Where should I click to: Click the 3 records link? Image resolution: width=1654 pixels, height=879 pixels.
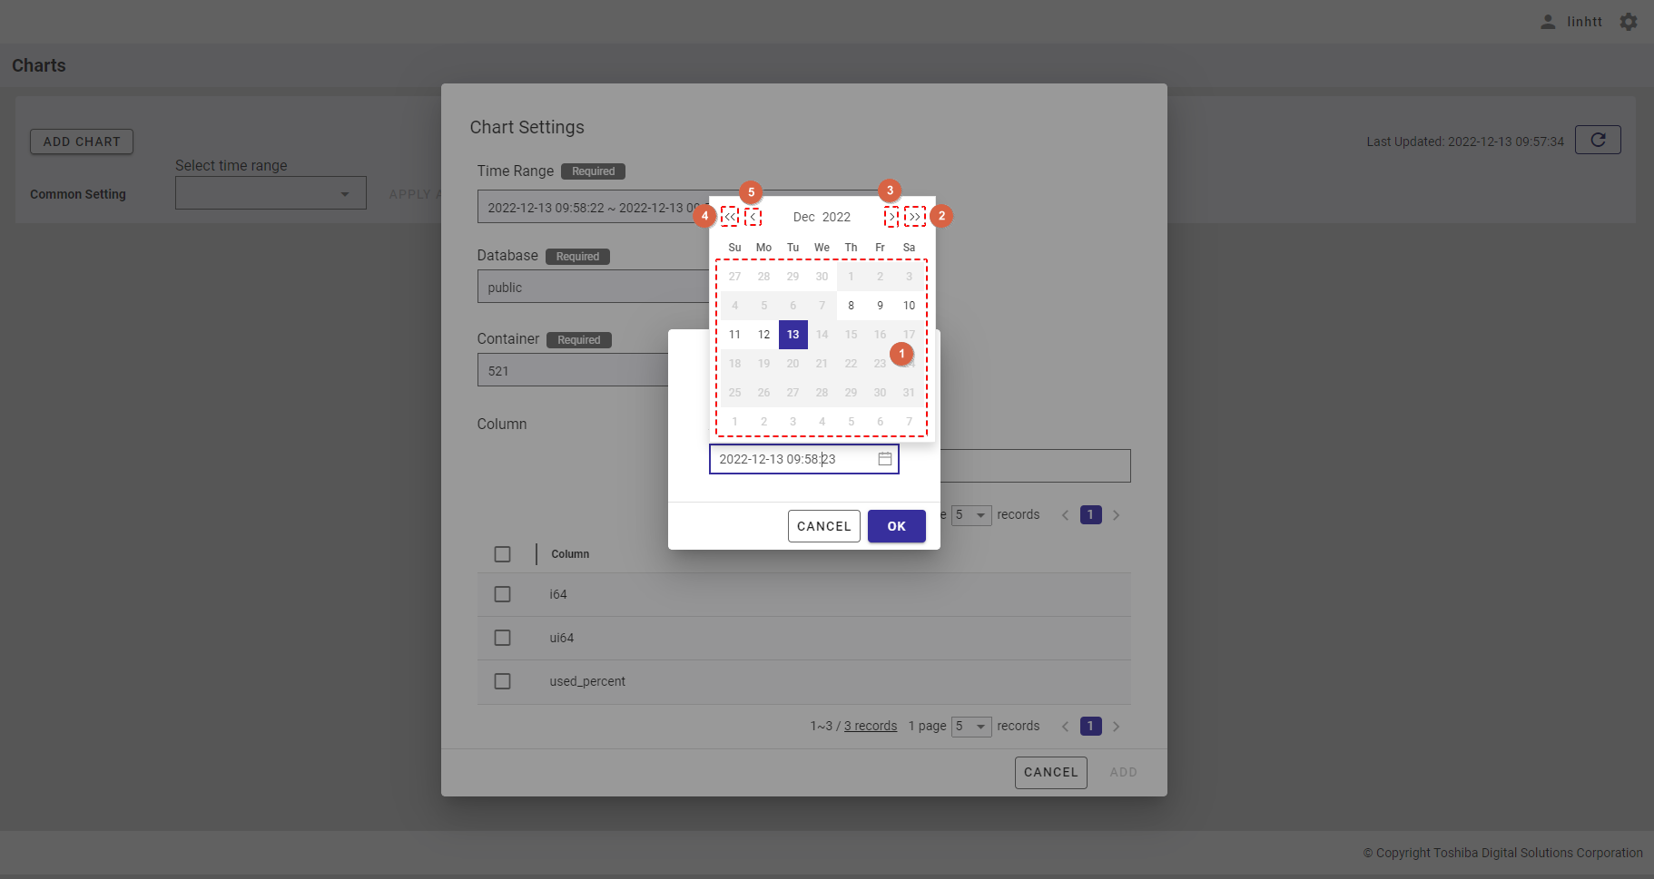870,727
